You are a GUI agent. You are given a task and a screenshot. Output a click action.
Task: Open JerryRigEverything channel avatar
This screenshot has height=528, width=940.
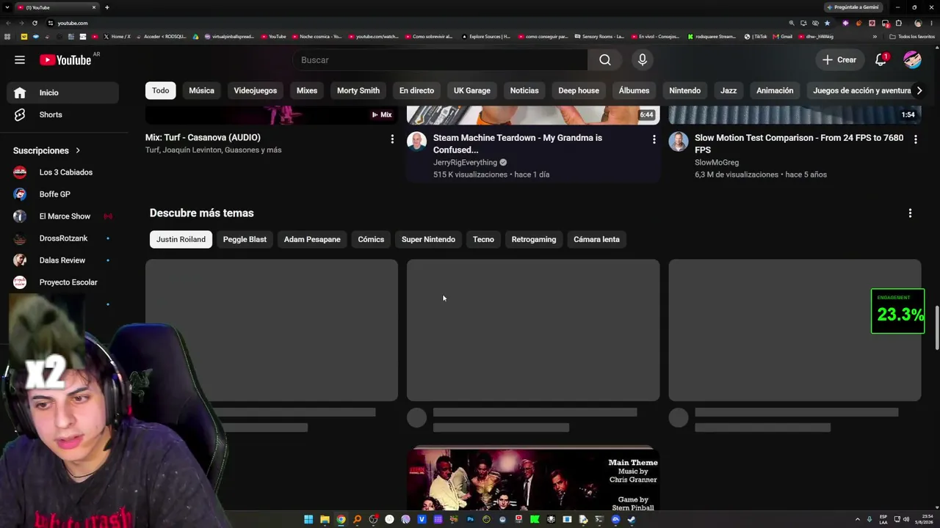416,142
